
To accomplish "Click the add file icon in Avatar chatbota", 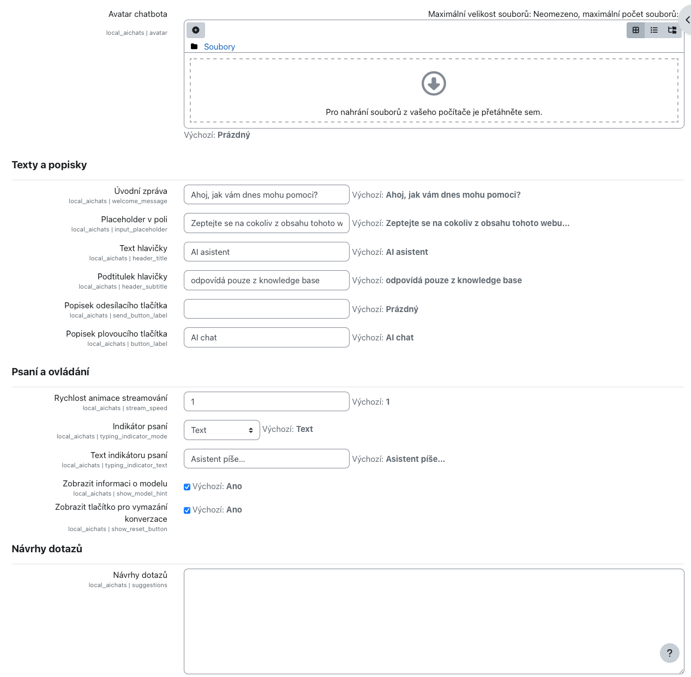I will (196, 30).
